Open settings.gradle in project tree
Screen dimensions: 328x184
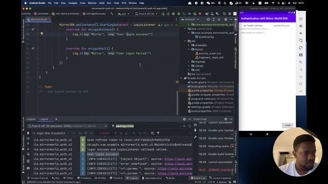pyautogui.click(x=211, y=107)
